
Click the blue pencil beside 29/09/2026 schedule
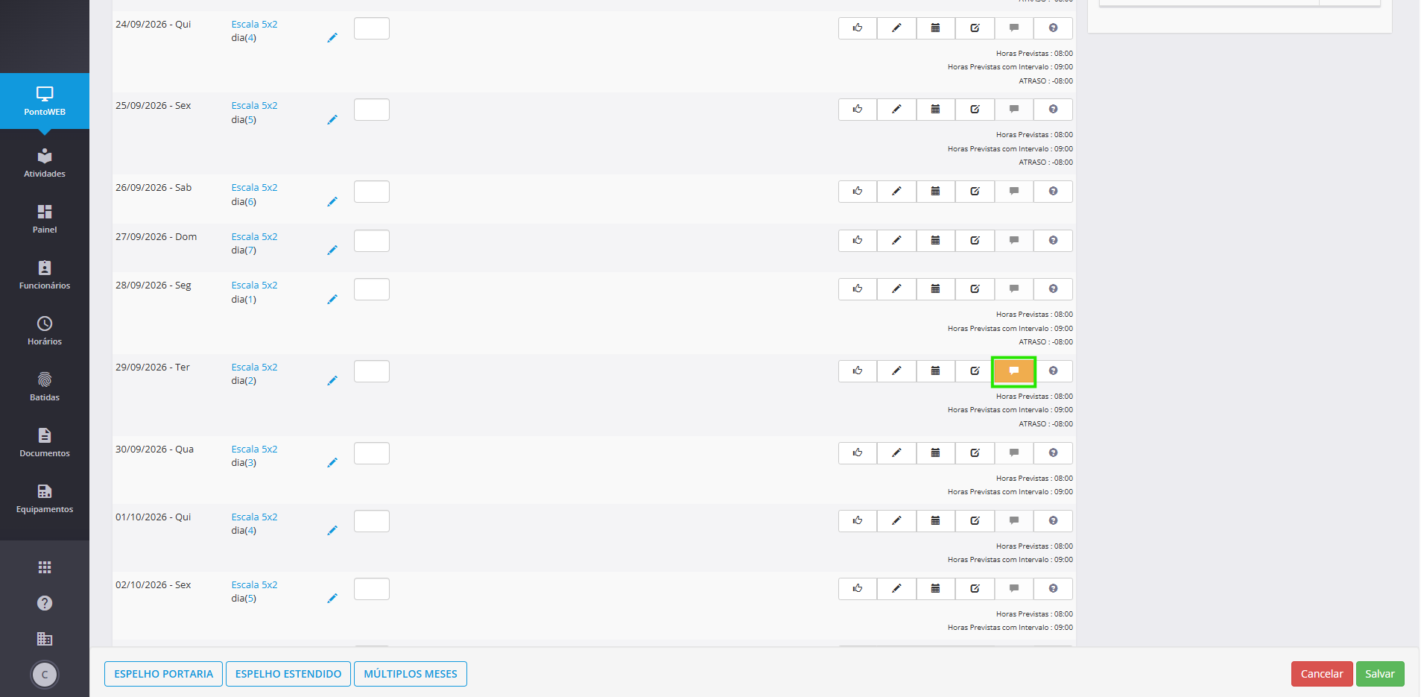[332, 380]
